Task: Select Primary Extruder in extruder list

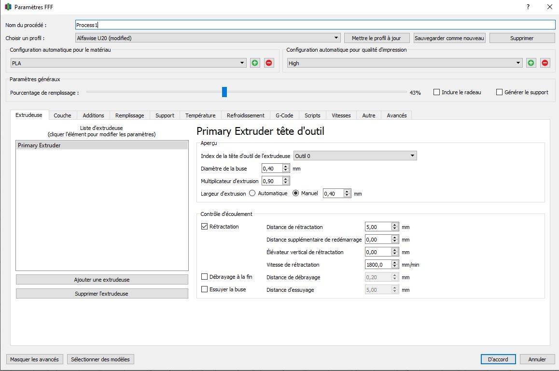Action: (102, 145)
